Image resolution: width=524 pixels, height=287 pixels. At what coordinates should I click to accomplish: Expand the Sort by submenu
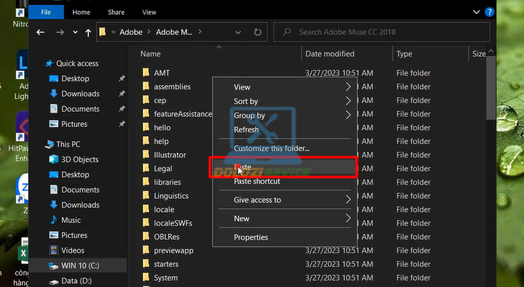(x=348, y=101)
